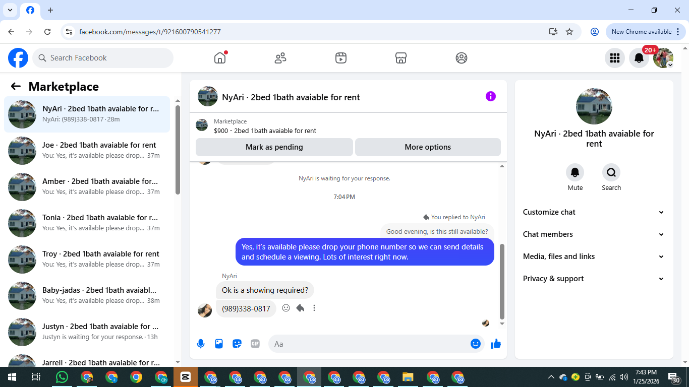Open the emoji picker in the message box
Screen dimensions: 689x387
click(476, 344)
